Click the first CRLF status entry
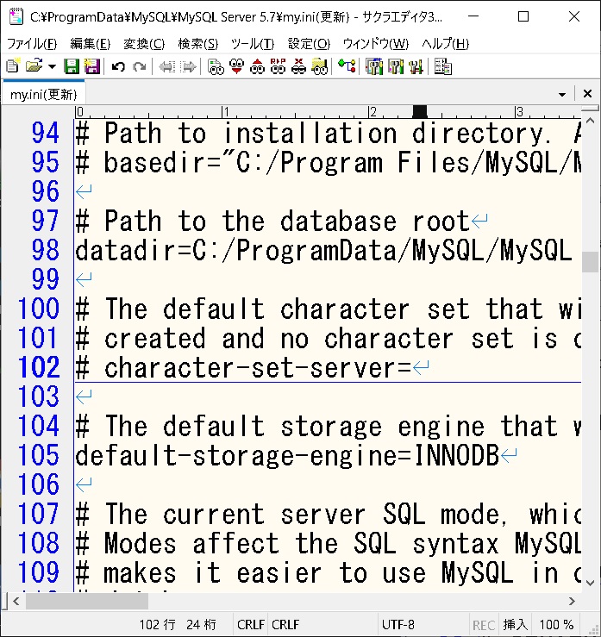This screenshot has height=637, width=601. (x=251, y=624)
